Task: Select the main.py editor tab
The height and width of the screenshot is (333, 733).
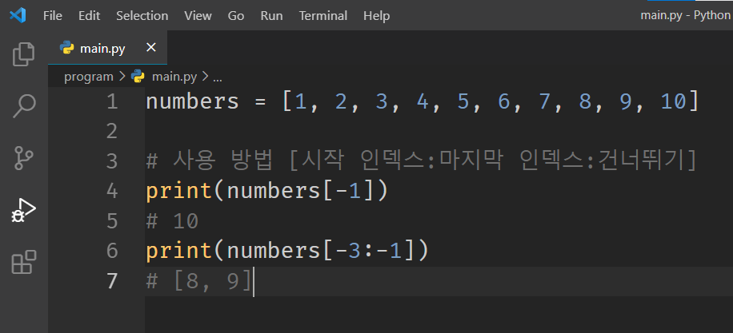Action: (107, 48)
